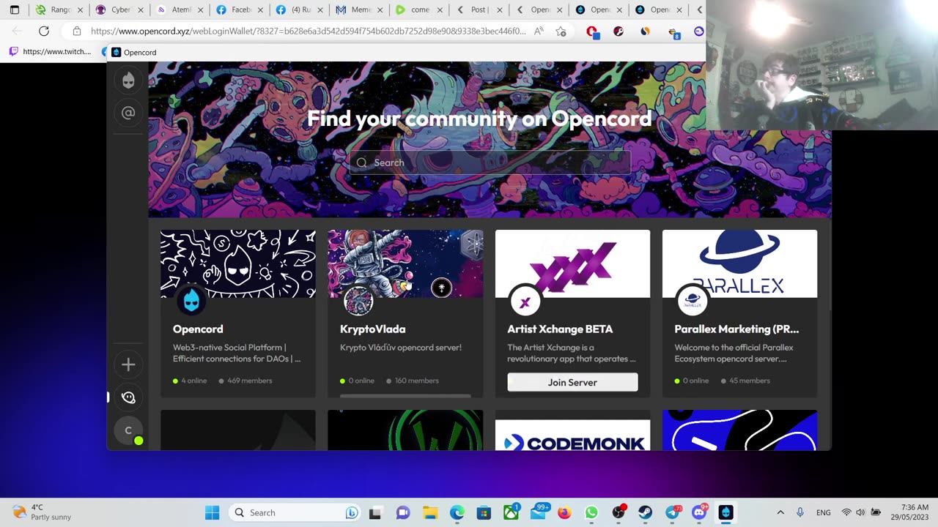Open Telegram from taskbar

tap(672, 512)
